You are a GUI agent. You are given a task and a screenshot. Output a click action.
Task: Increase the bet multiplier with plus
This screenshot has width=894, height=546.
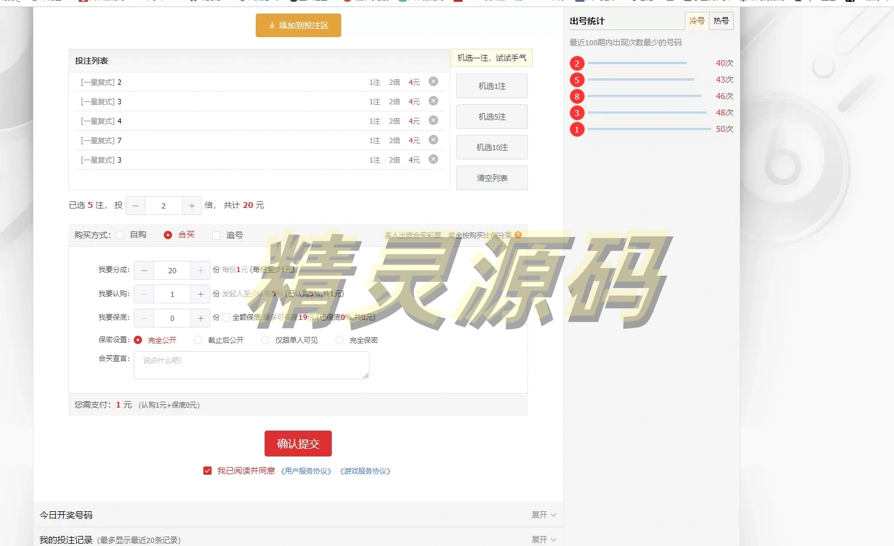click(x=192, y=206)
